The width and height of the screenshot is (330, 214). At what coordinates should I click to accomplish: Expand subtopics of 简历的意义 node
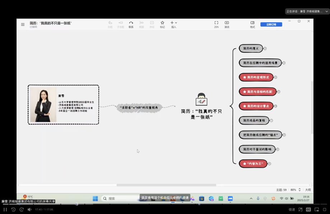265,48
